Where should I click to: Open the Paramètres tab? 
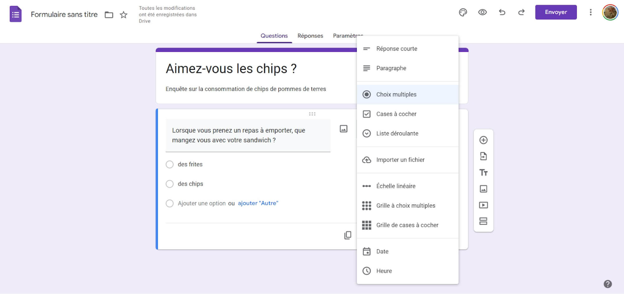pos(348,36)
